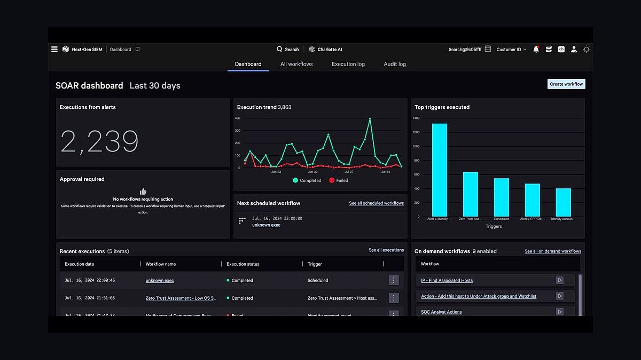Open the See all executions link

point(386,250)
